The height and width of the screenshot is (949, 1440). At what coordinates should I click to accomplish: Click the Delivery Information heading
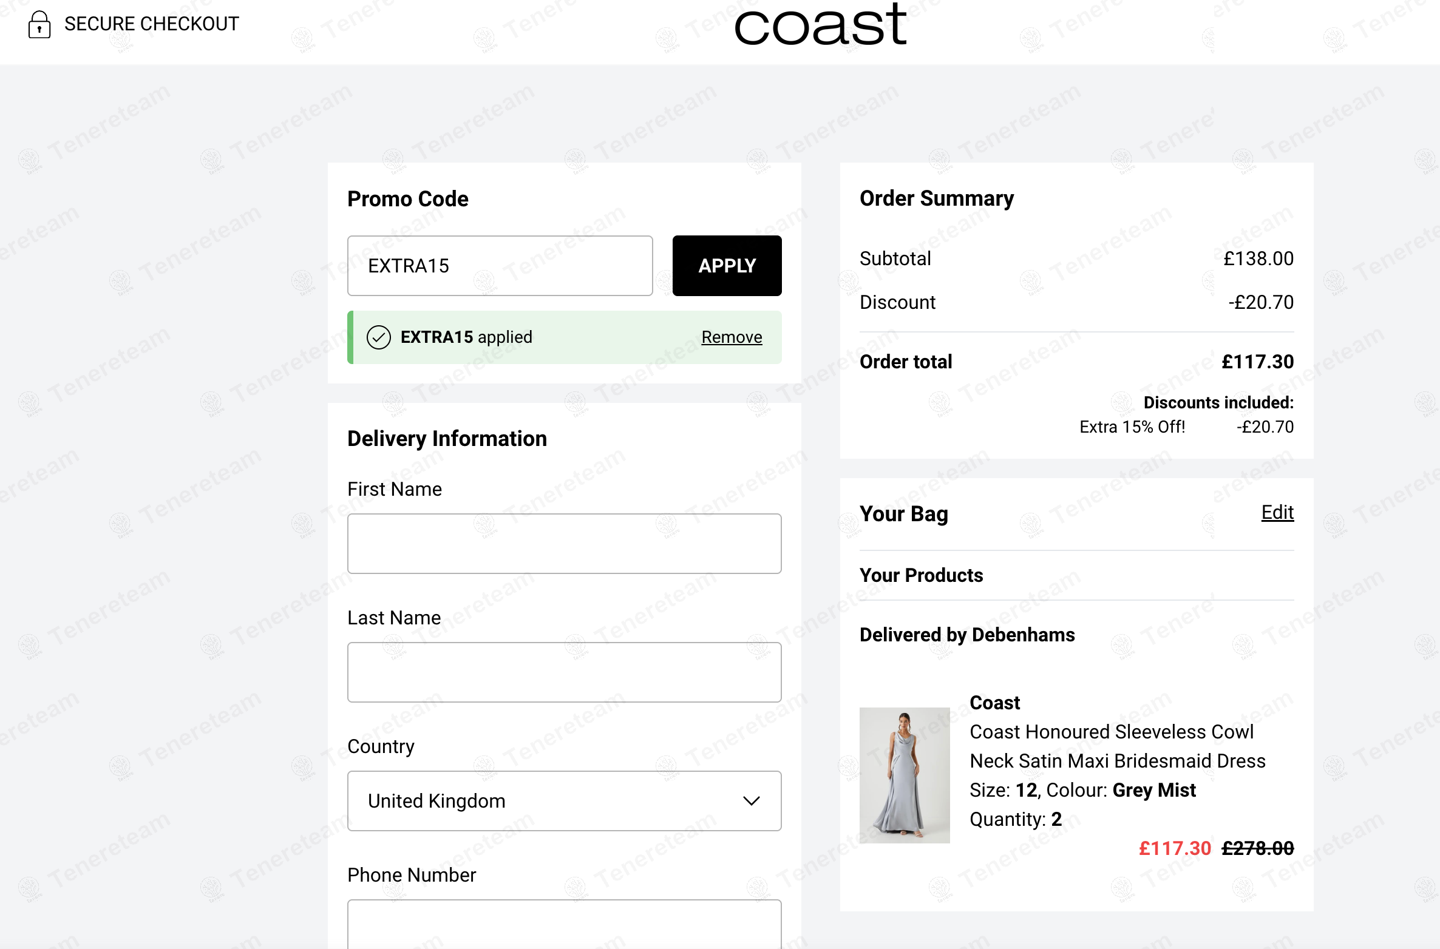coord(447,439)
